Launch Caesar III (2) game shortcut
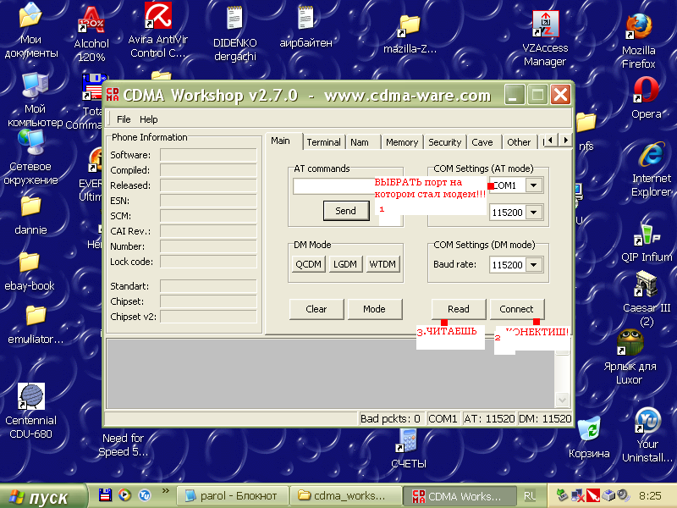The image size is (677, 508). [647, 299]
